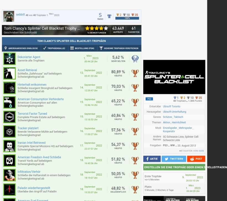Click the train icon for American Freedom Aved
This screenshot has width=227, height=201.
[9, 161]
